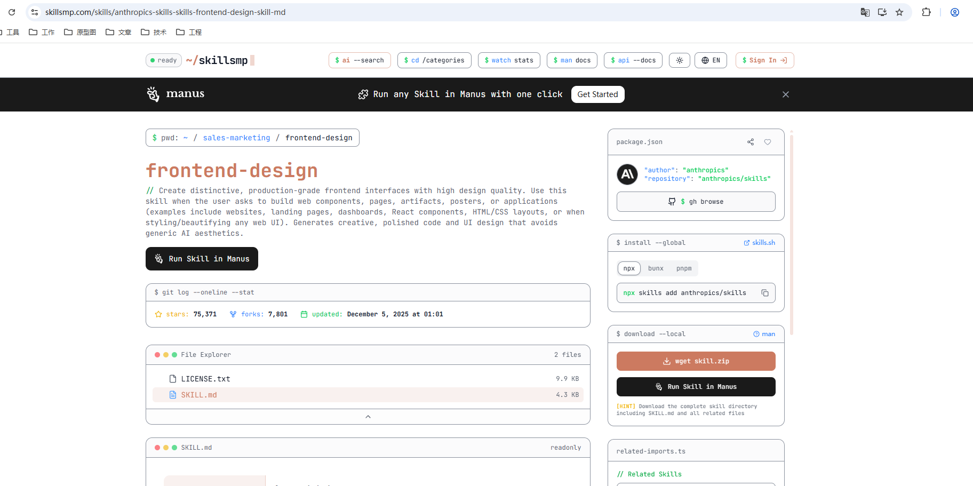Collapse the File Explorer with the chevron
This screenshot has width=973, height=486.
coord(368,417)
